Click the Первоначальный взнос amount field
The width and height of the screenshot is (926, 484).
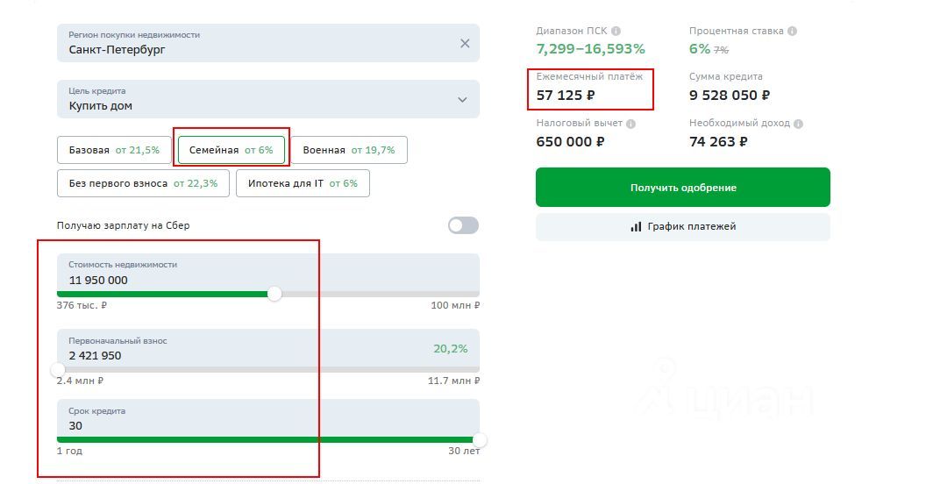click(x=268, y=349)
